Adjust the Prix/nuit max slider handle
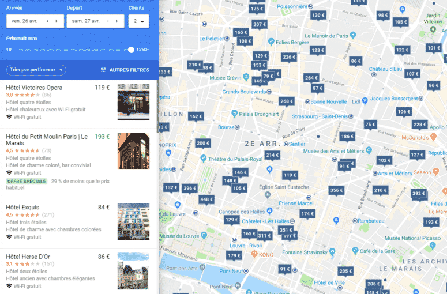This screenshot has height=294, width=447. point(131,50)
